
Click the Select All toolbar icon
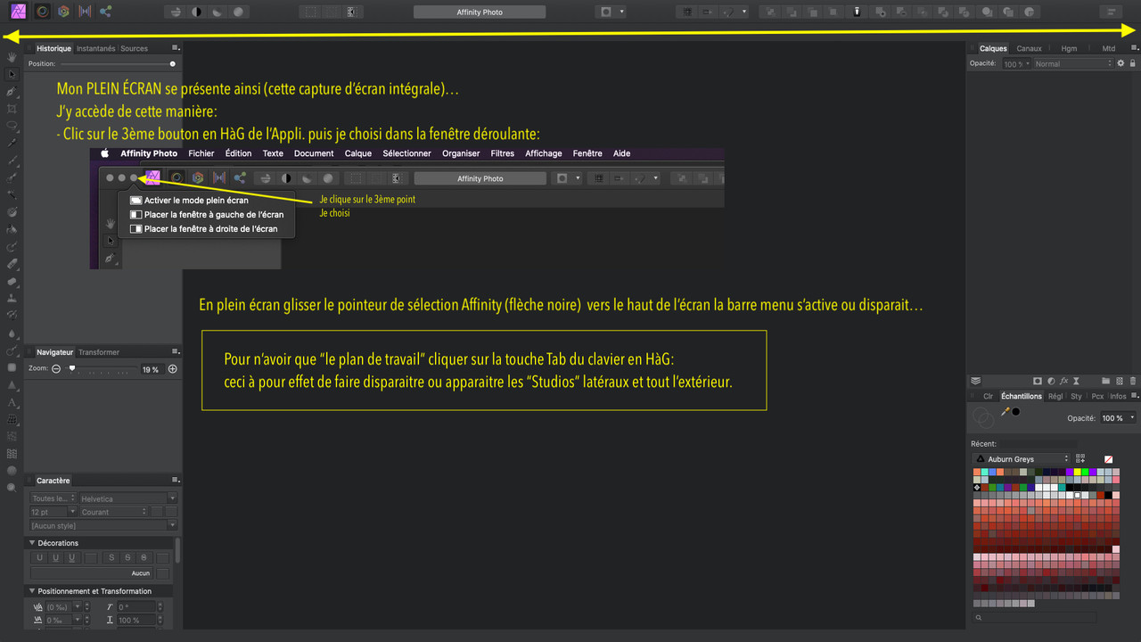point(310,12)
